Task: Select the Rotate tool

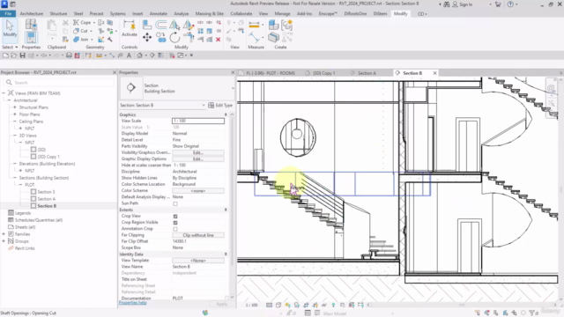Action: click(x=174, y=37)
